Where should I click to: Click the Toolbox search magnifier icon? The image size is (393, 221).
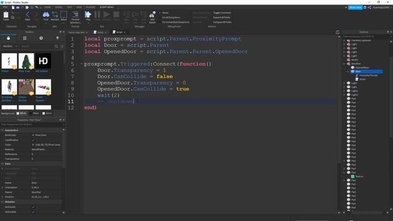56,47
